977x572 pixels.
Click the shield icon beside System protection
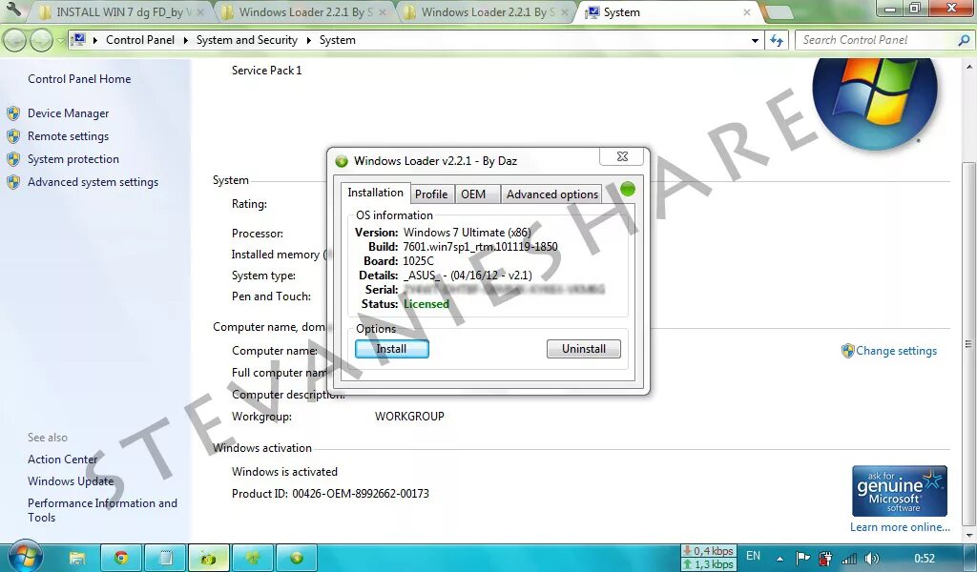click(x=13, y=159)
